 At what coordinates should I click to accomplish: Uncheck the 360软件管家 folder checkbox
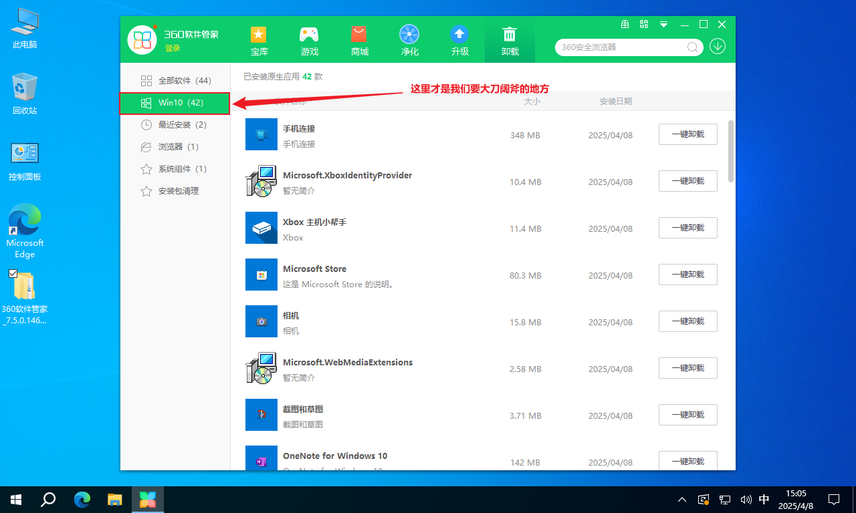[13, 274]
